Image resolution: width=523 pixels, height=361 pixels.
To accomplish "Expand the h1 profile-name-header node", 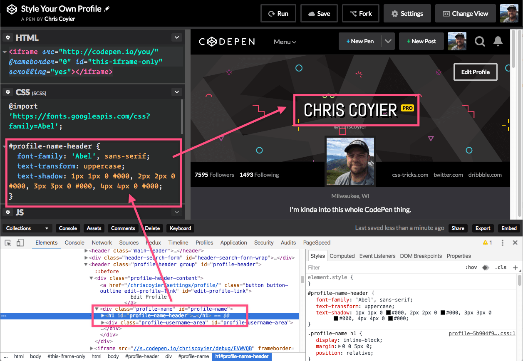I will [x=103, y=316].
